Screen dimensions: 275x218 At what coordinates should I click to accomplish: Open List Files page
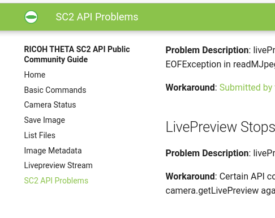click(40, 135)
